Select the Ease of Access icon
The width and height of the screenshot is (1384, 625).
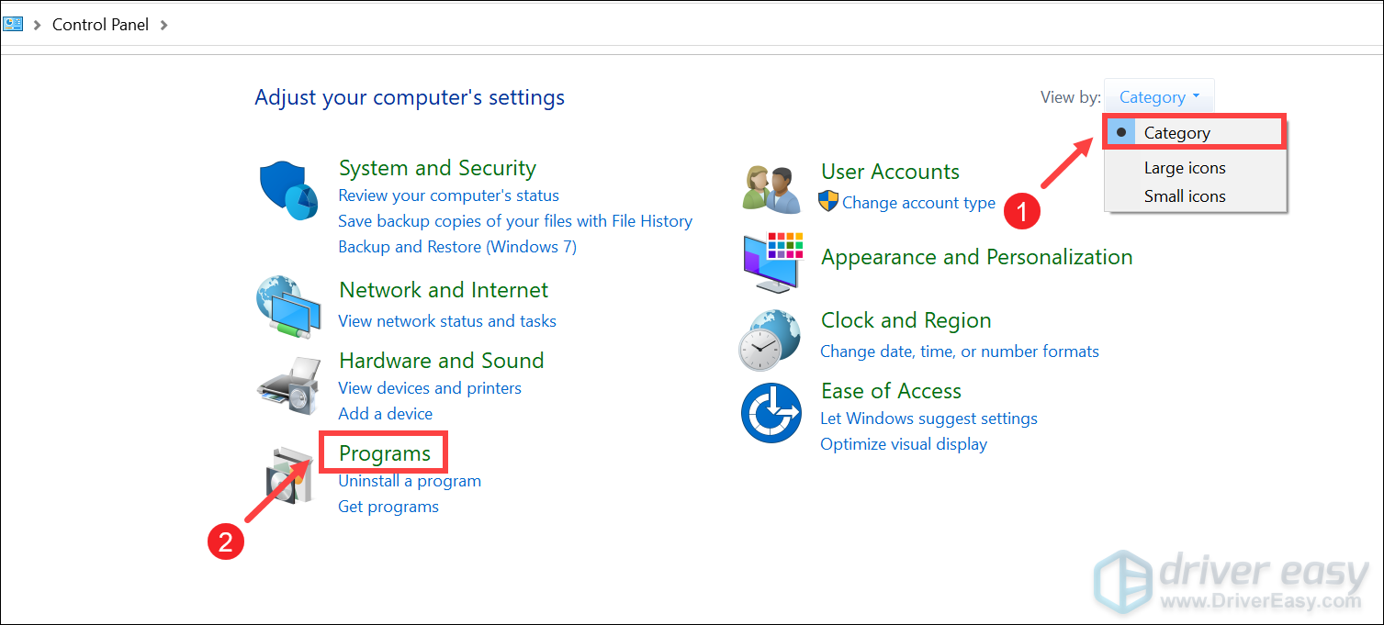coord(770,412)
